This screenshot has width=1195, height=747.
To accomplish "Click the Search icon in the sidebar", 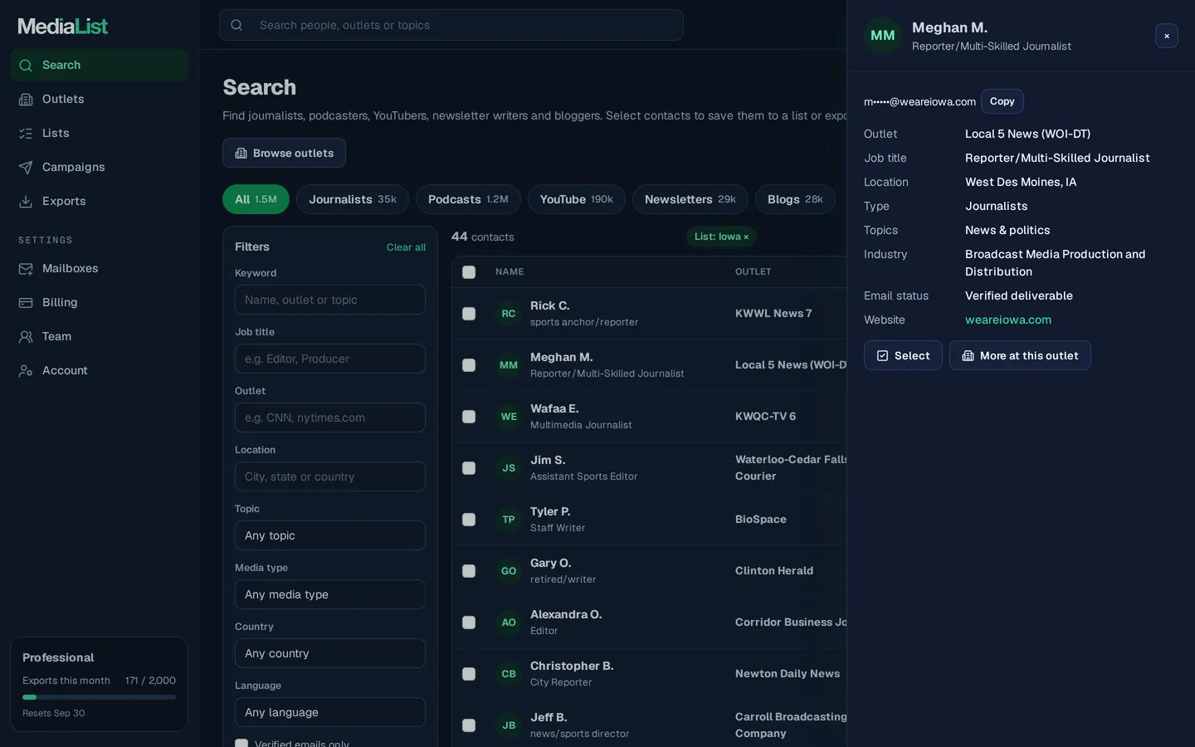I will coord(26,66).
